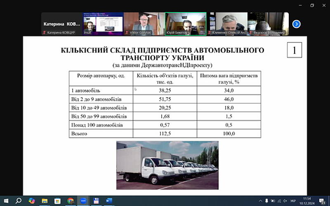
Task: Click the trucks photo on slide
Action: [167, 165]
